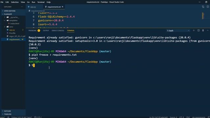
Task: Open the Selection menu
Action: point(15,2)
